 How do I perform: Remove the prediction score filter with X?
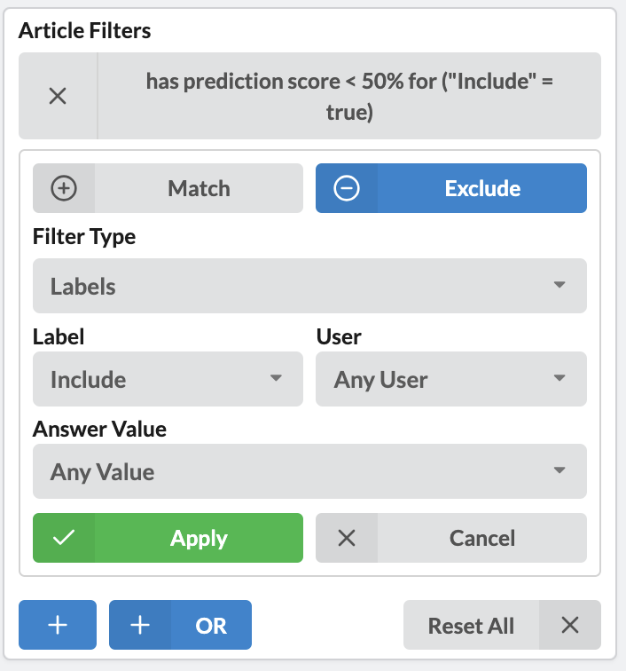click(x=58, y=96)
